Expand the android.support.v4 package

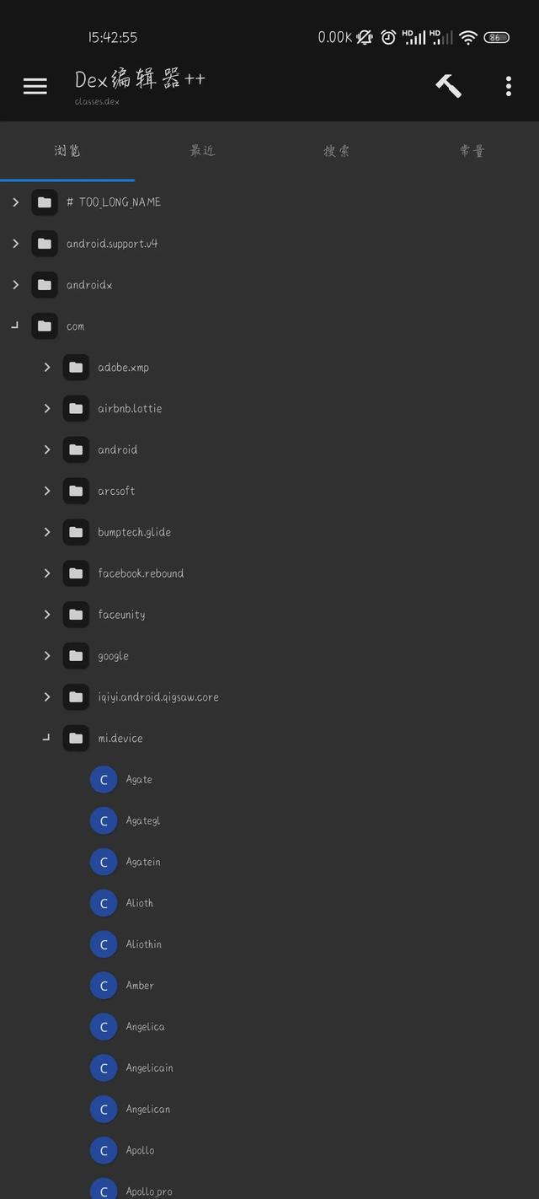tap(16, 244)
